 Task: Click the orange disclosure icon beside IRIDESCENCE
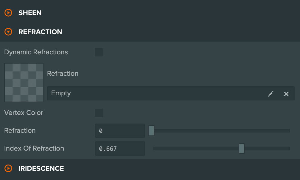[8, 168]
